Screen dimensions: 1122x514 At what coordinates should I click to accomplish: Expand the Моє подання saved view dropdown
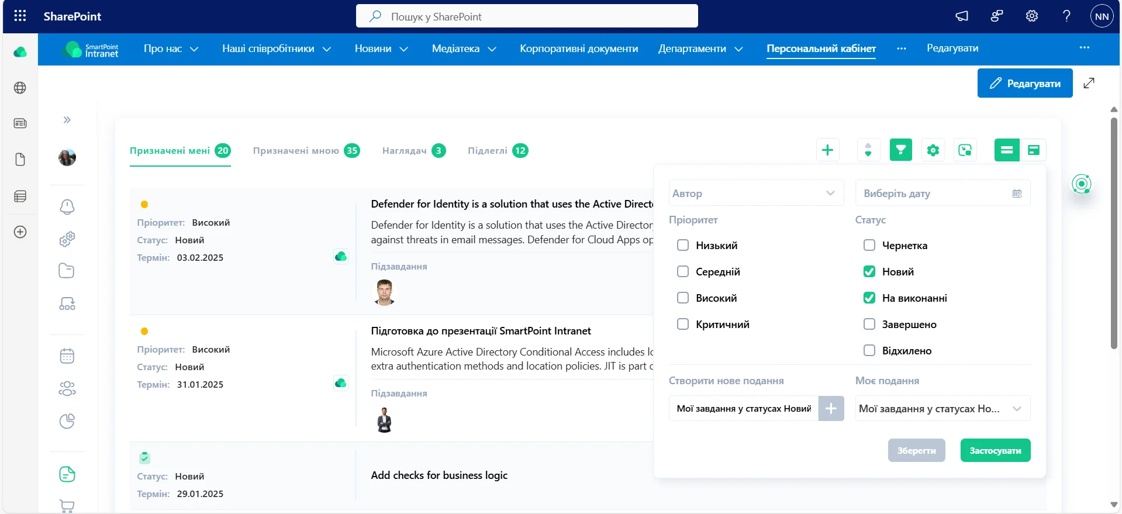pyautogui.click(x=943, y=409)
